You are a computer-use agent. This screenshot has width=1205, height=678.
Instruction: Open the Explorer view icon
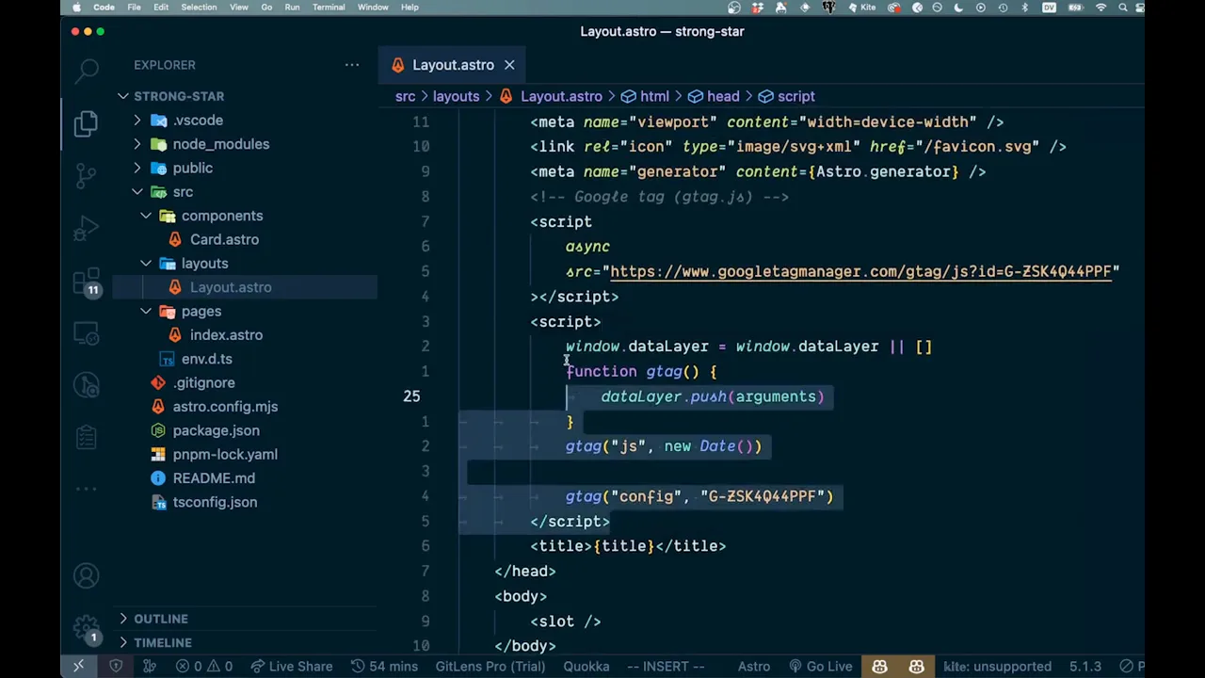point(87,122)
